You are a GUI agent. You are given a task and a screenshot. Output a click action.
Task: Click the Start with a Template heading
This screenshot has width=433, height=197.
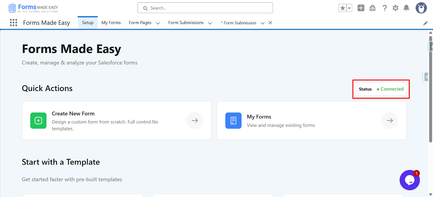click(61, 162)
